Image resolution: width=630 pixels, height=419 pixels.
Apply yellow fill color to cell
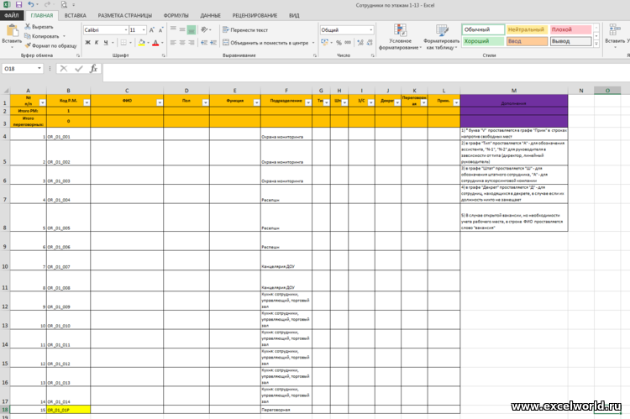pos(141,43)
